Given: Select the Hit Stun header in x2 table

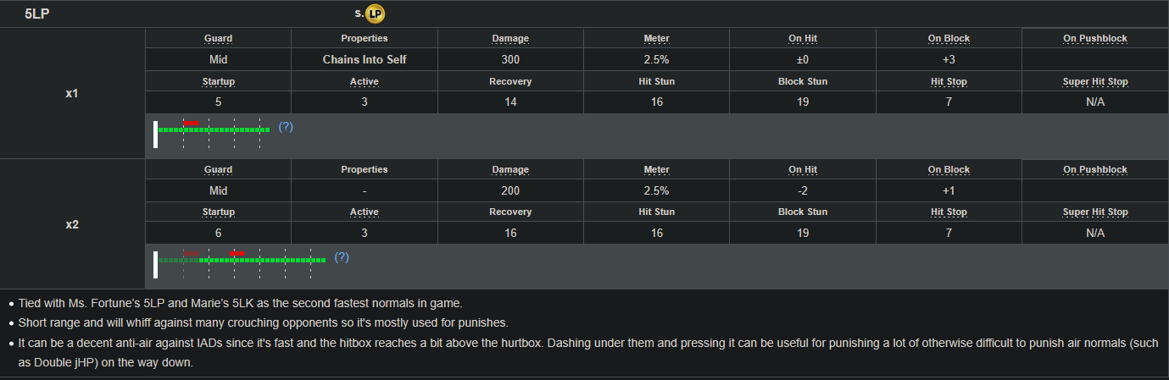Looking at the screenshot, I should click(656, 212).
